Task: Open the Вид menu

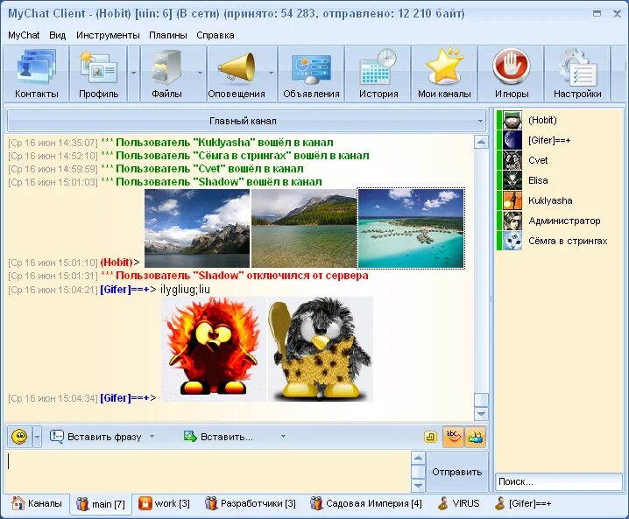Action: [x=57, y=35]
